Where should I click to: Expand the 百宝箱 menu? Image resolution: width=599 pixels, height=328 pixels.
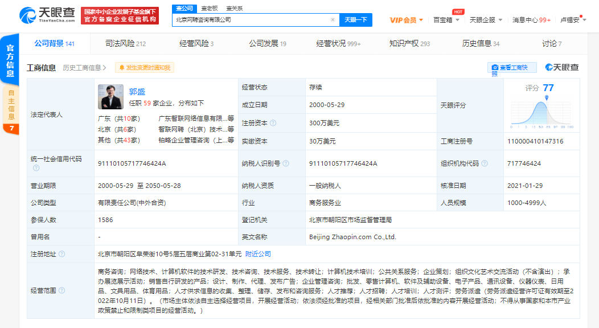click(446, 20)
